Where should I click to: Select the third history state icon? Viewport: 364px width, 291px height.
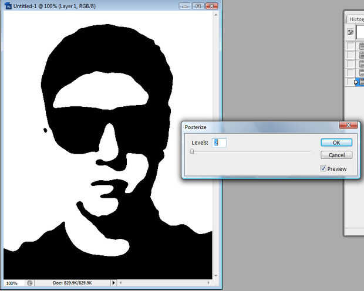[x=362, y=64]
